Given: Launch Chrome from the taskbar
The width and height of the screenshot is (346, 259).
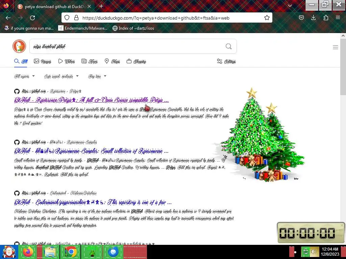Looking at the screenshot, I should (71, 252).
